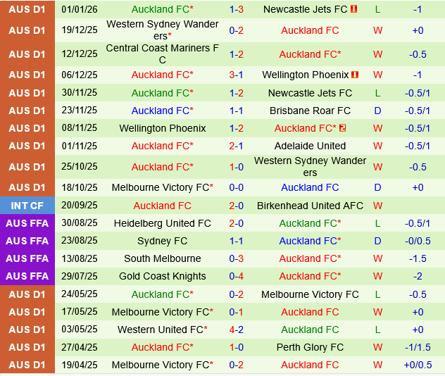Click the -2 handicap on 29/07/25 row
The image size is (445, 376).
pos(418,276)
